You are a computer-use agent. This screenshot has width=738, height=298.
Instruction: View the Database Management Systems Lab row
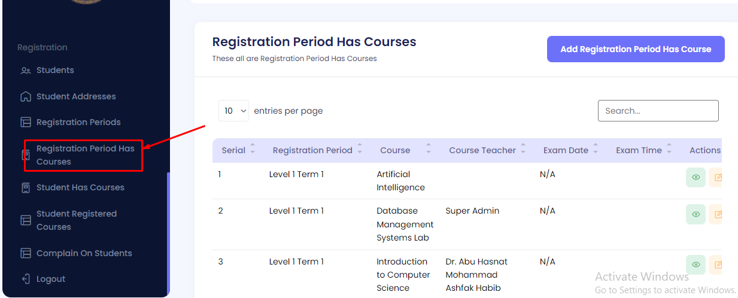696,214
